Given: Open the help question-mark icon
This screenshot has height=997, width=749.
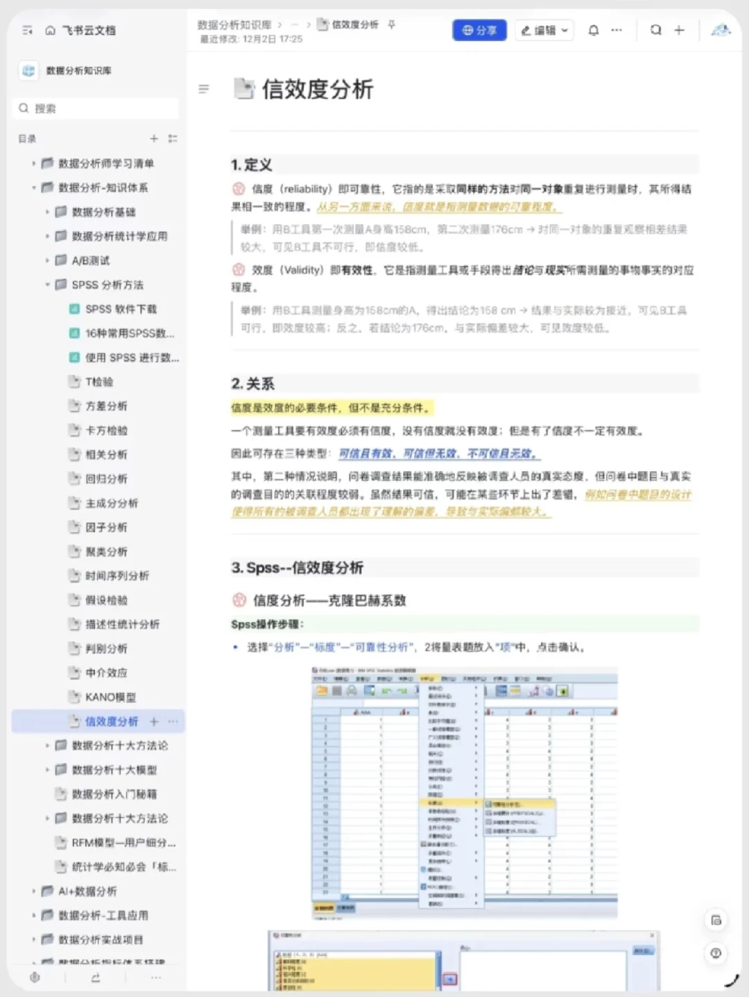Looking at the screenshot, I should [716, 953].
